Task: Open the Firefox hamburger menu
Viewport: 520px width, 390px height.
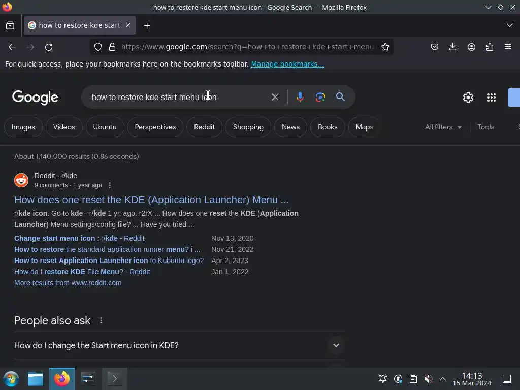Action: tap(508, 47)
